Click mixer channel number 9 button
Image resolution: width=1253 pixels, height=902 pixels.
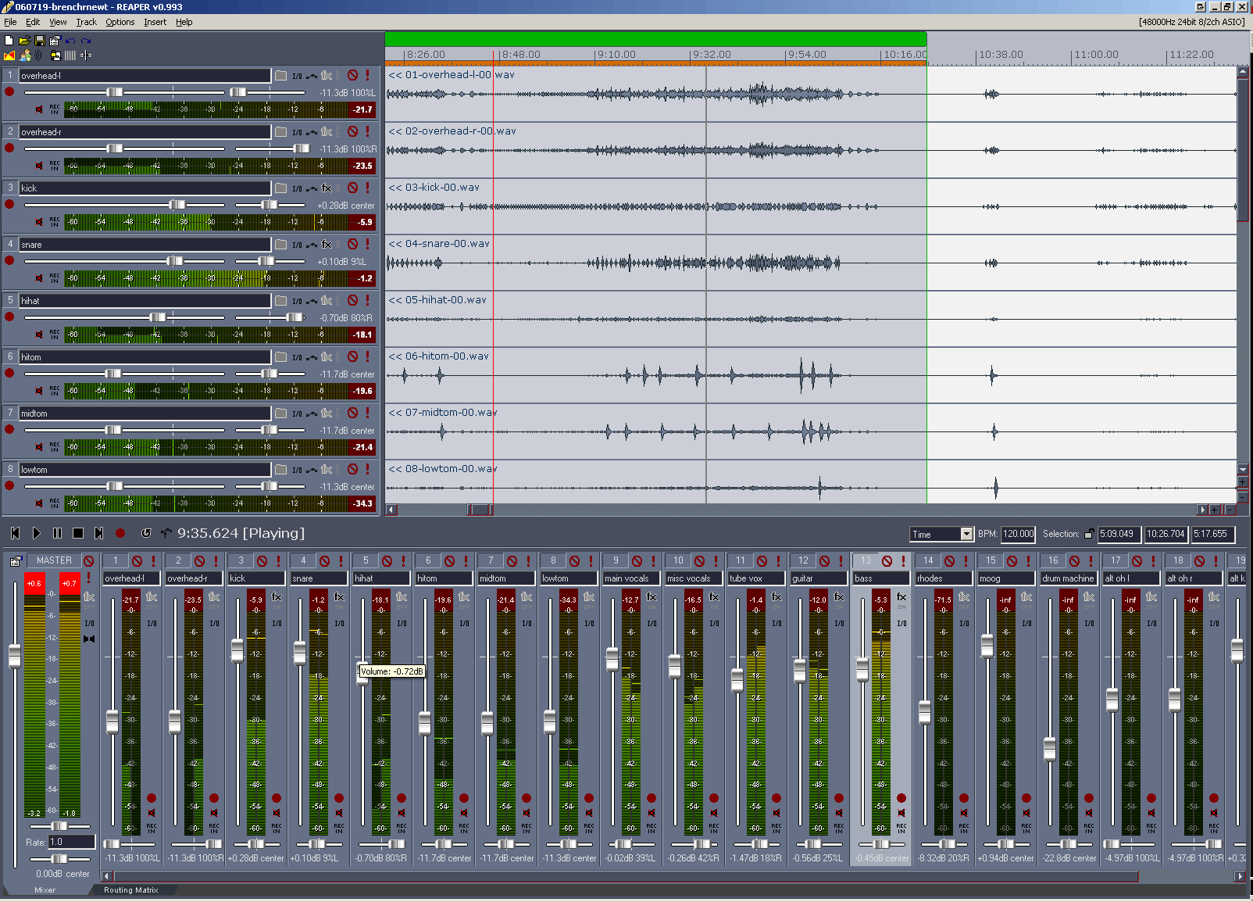pos(616,561)
